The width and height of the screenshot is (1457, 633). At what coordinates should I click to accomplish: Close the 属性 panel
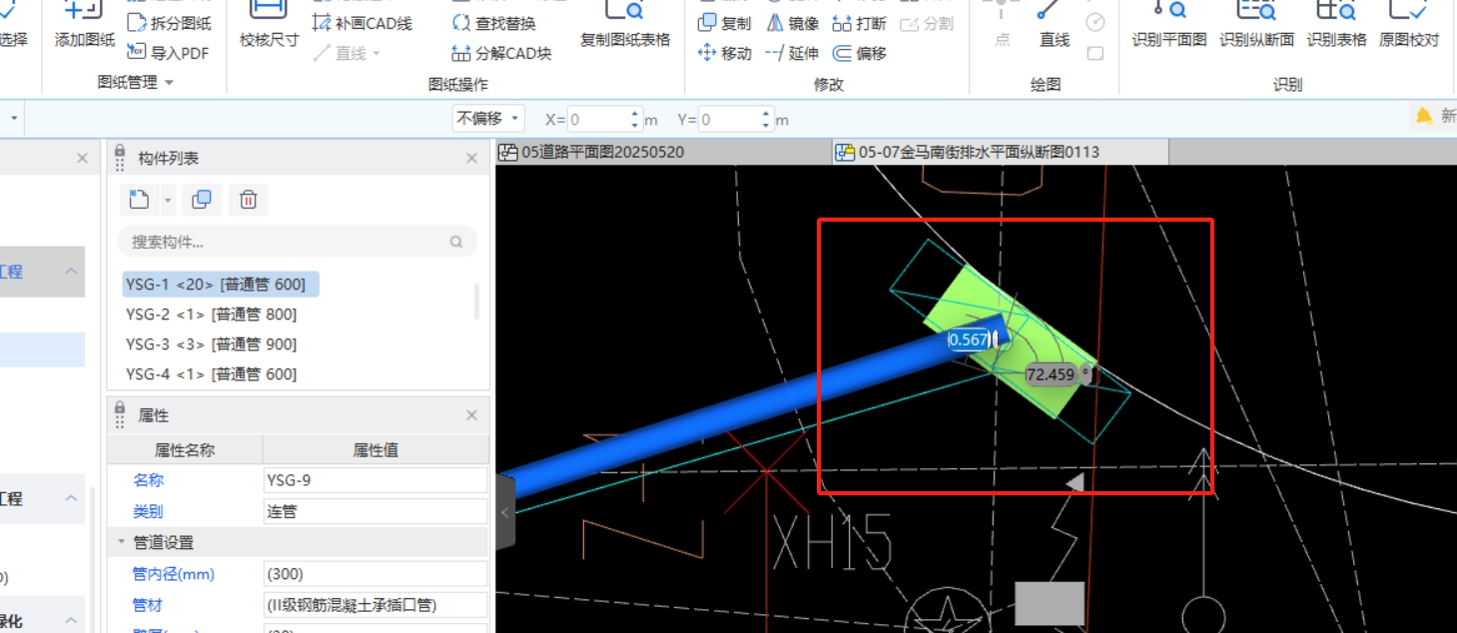471,415
